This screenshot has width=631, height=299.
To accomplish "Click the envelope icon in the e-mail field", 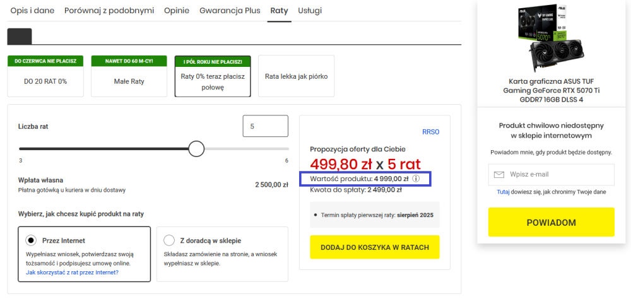I will pyautogui.click(x=499, y=175).
